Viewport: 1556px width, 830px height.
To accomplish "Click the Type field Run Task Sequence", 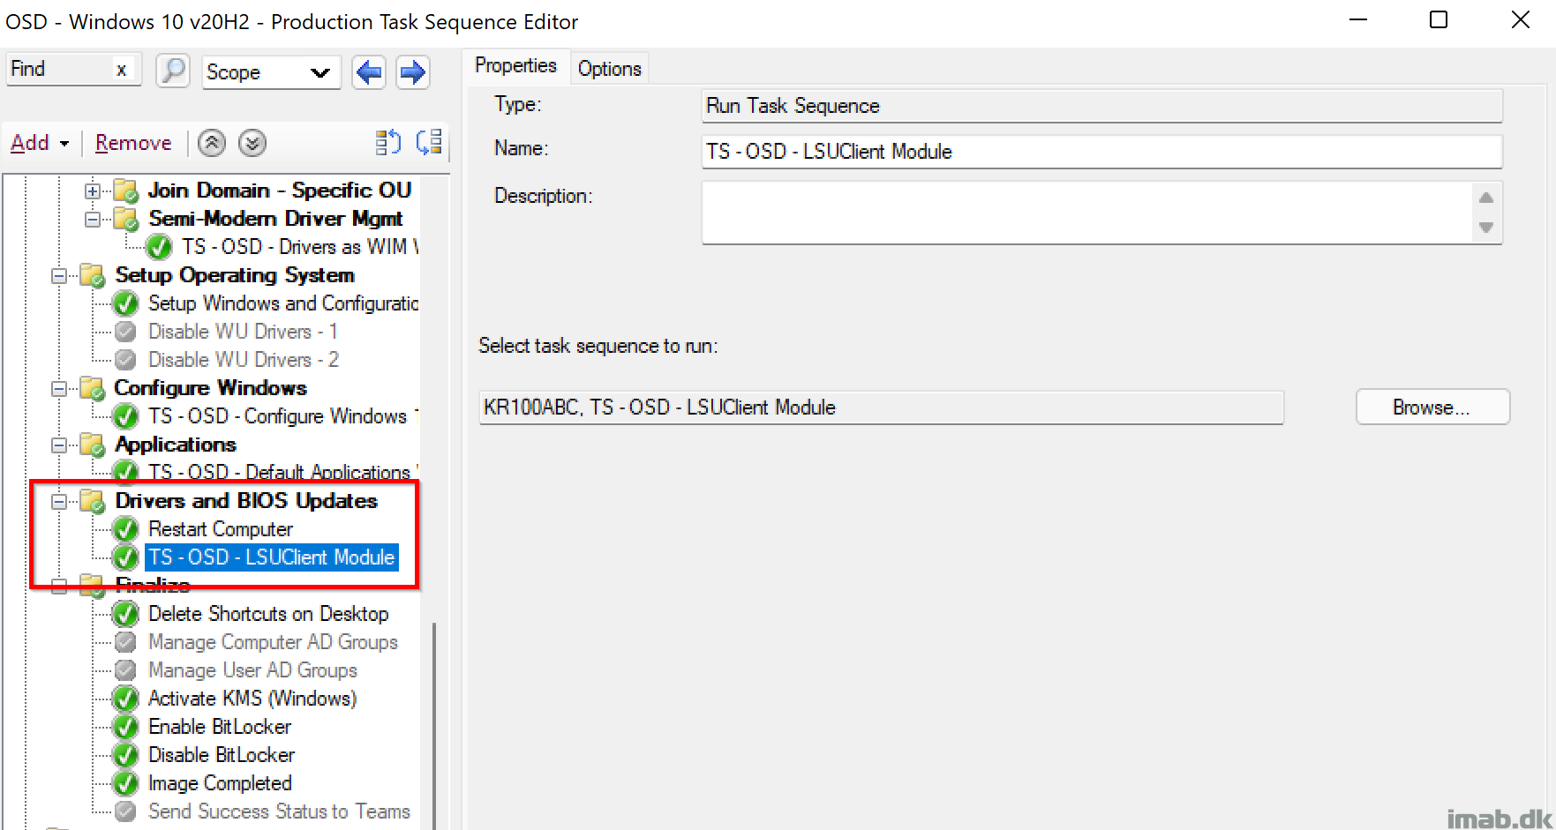I will [1101, 106].
